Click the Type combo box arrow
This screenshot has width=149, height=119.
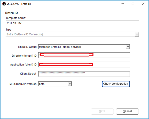click(x=137, y=34)
